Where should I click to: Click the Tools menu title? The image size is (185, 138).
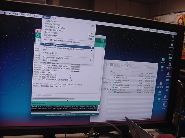(x=46, y=17)
